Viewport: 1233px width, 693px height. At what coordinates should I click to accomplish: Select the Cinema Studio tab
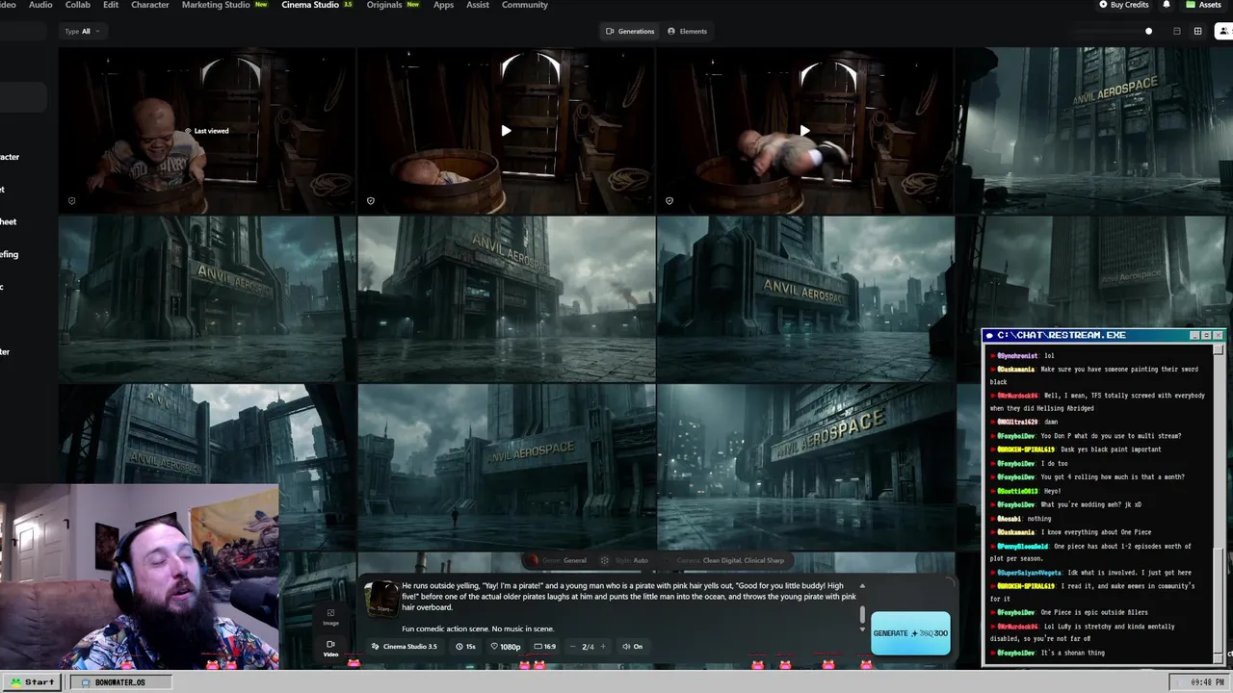point(317,5)
